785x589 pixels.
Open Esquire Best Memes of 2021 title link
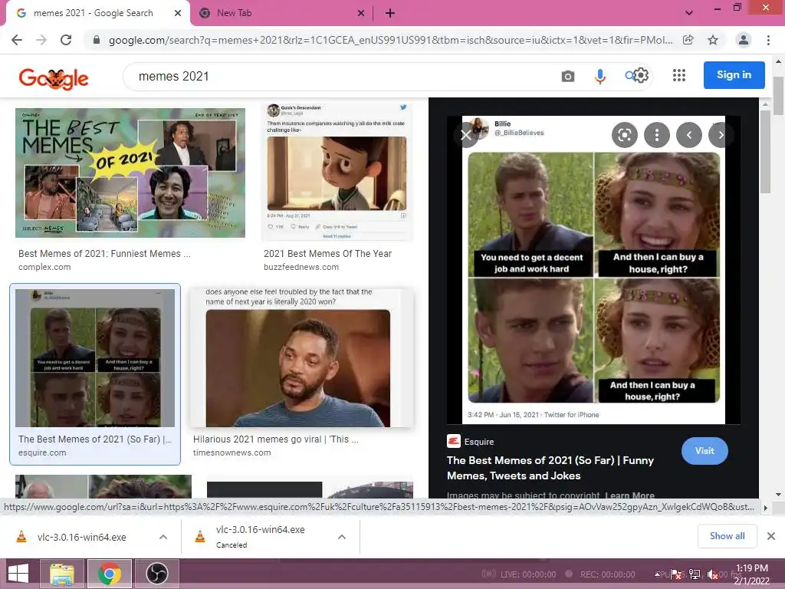[550, 468]
